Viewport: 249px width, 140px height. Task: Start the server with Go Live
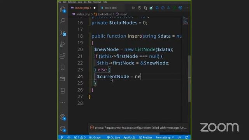pos(114,137)
